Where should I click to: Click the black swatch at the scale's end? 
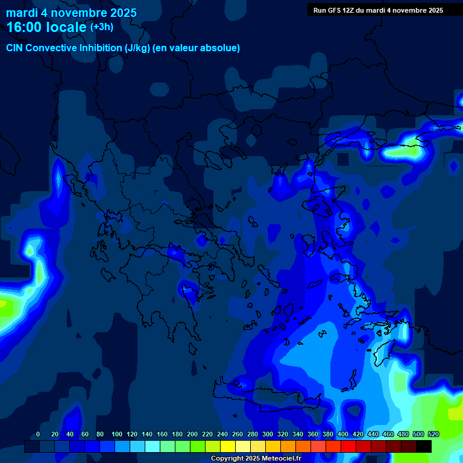[x=424, y=447]
